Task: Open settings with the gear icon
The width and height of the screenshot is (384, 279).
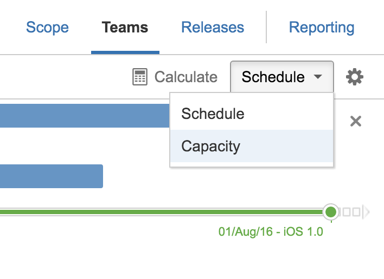Action: tap(355, 77)
